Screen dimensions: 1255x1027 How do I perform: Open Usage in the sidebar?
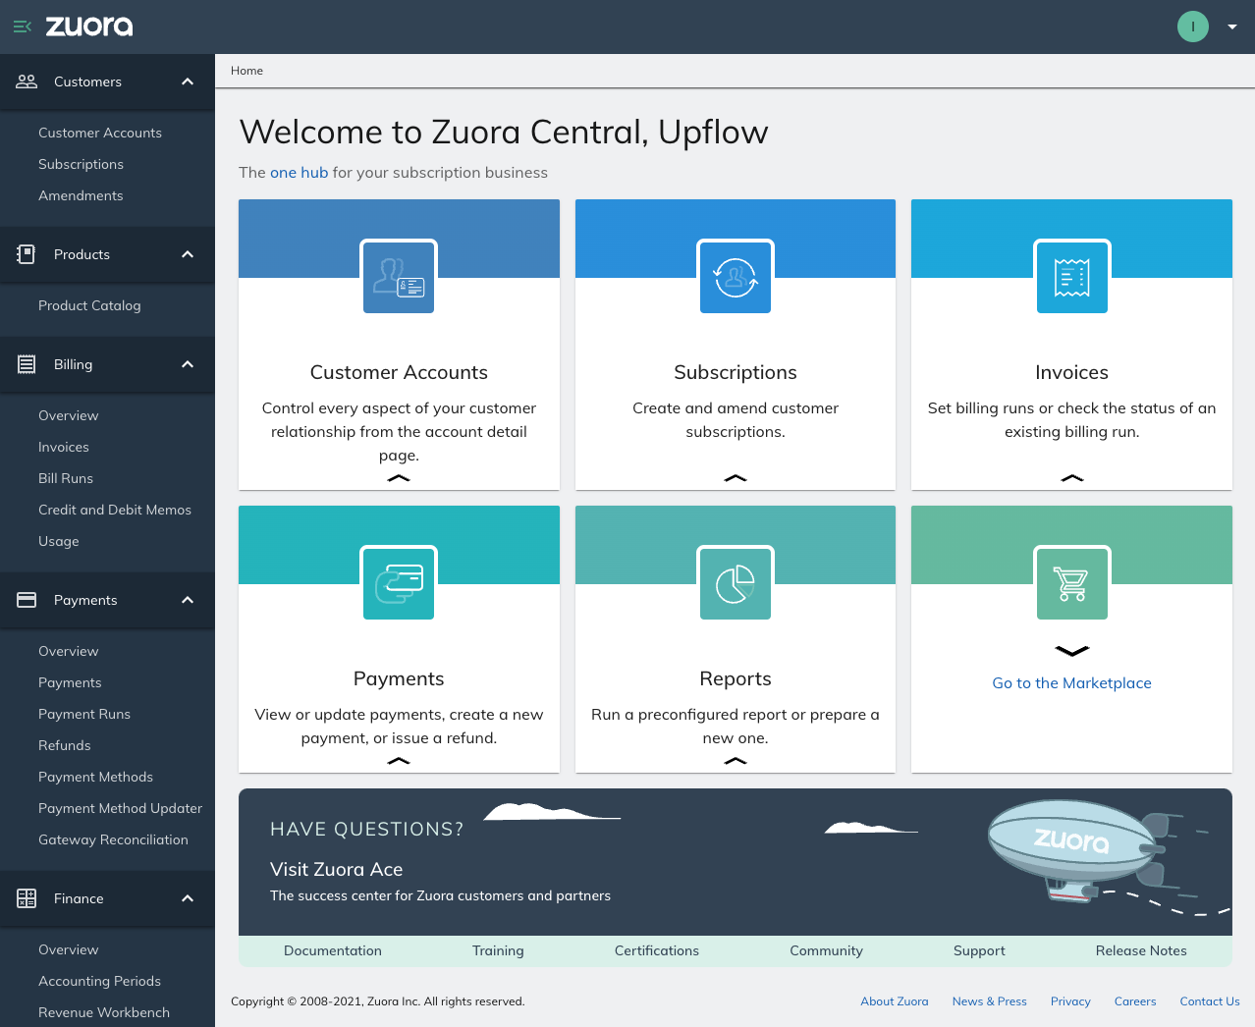(59, 541)
